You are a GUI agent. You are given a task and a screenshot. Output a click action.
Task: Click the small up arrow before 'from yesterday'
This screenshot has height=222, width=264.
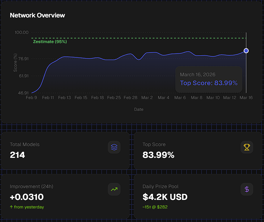[11, 207]
